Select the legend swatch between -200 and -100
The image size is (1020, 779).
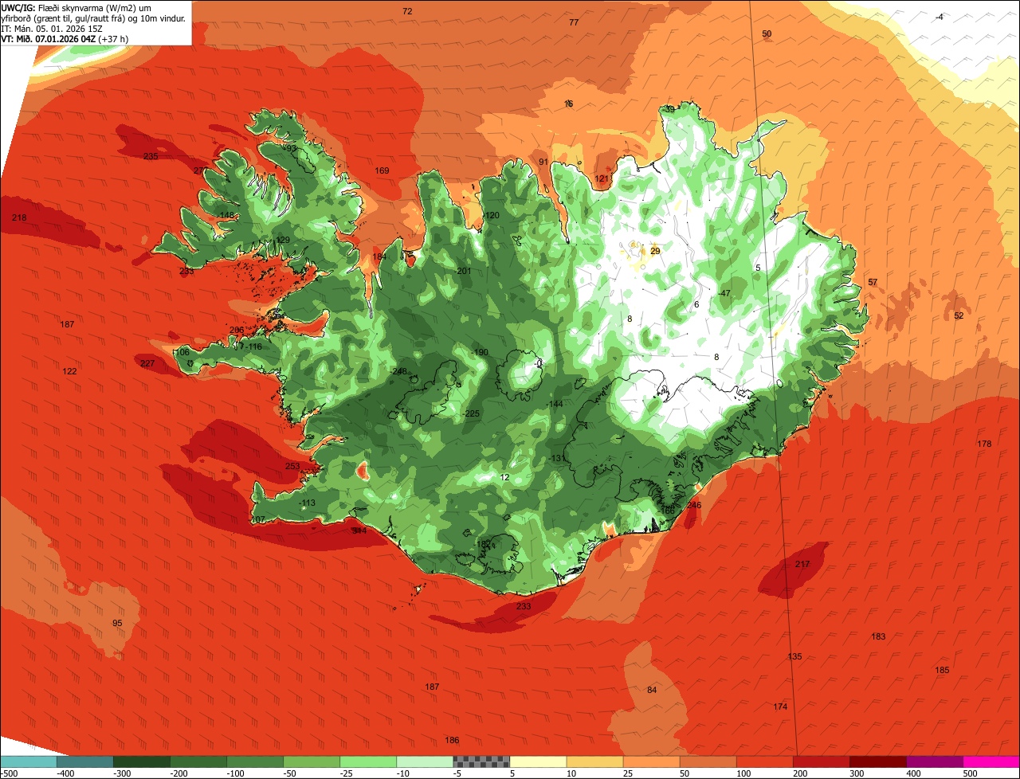198,761
